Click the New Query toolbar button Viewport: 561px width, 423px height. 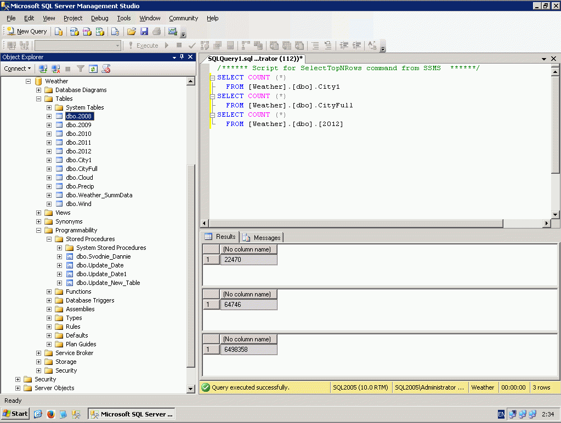coord(26,31)
